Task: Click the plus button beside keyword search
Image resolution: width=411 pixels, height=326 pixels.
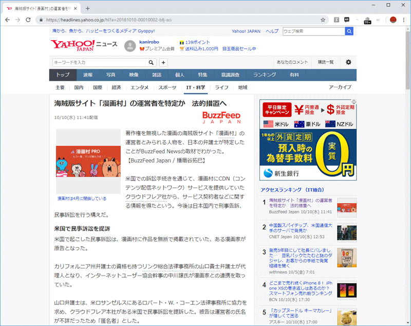Action: [x=163, y=62]
